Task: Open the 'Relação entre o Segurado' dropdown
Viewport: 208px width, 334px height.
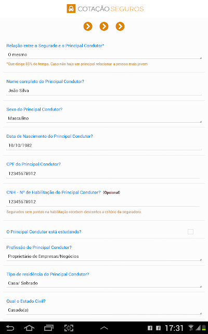Action: 104,55
